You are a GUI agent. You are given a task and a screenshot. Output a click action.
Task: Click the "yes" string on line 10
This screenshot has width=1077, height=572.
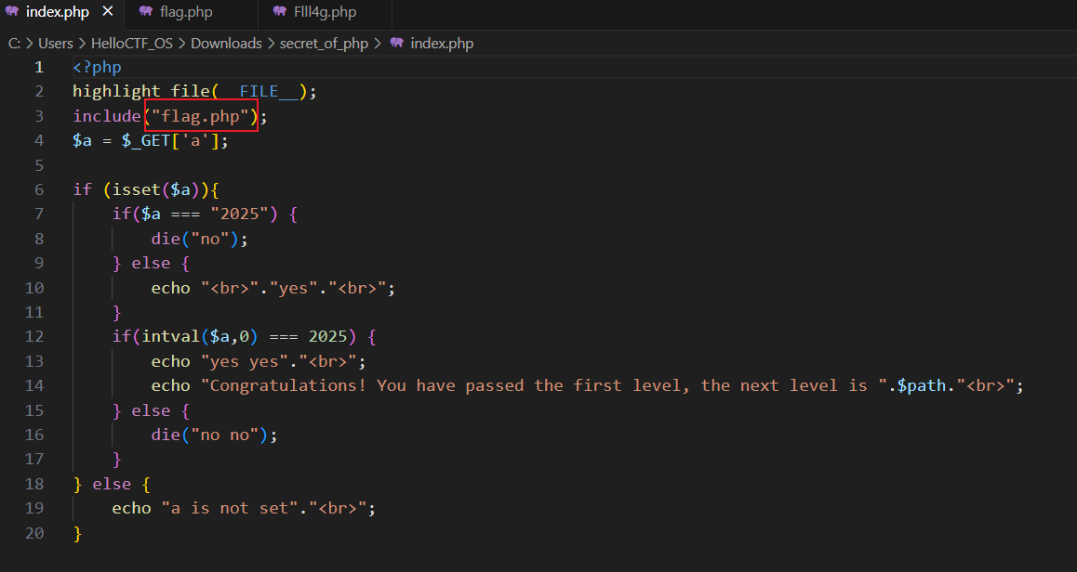(x=293, y=287)
